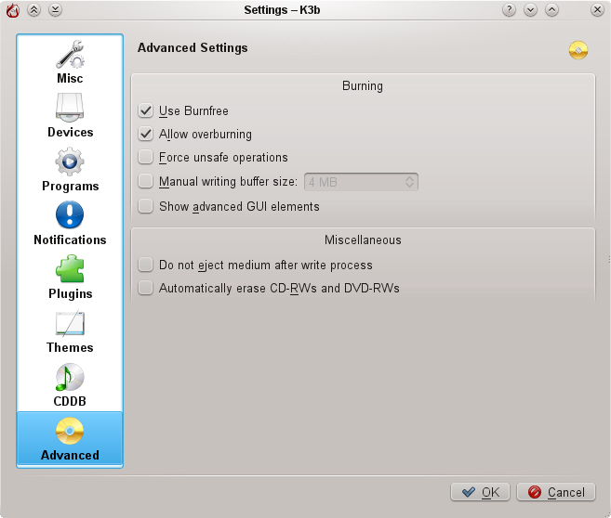The height and width of the screenshot is (518, 611).
Task: Click the help question mark in title bar
Action: 509,10
